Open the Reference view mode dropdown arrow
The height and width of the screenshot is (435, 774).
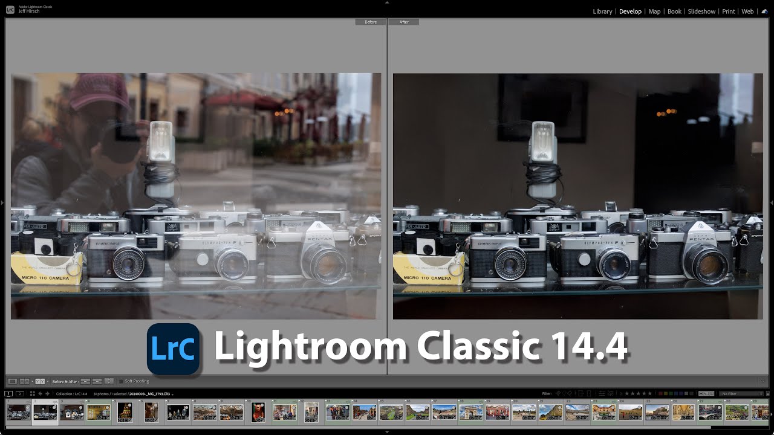click(32, 381)
